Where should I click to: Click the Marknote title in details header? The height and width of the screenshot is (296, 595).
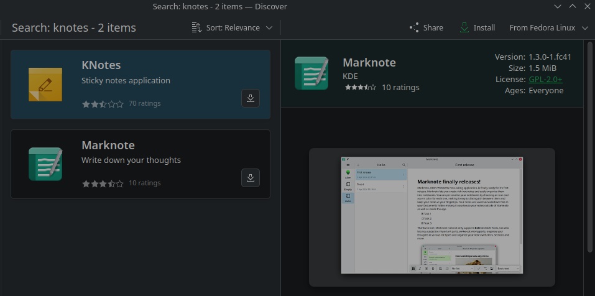click(x=369, y=62)
